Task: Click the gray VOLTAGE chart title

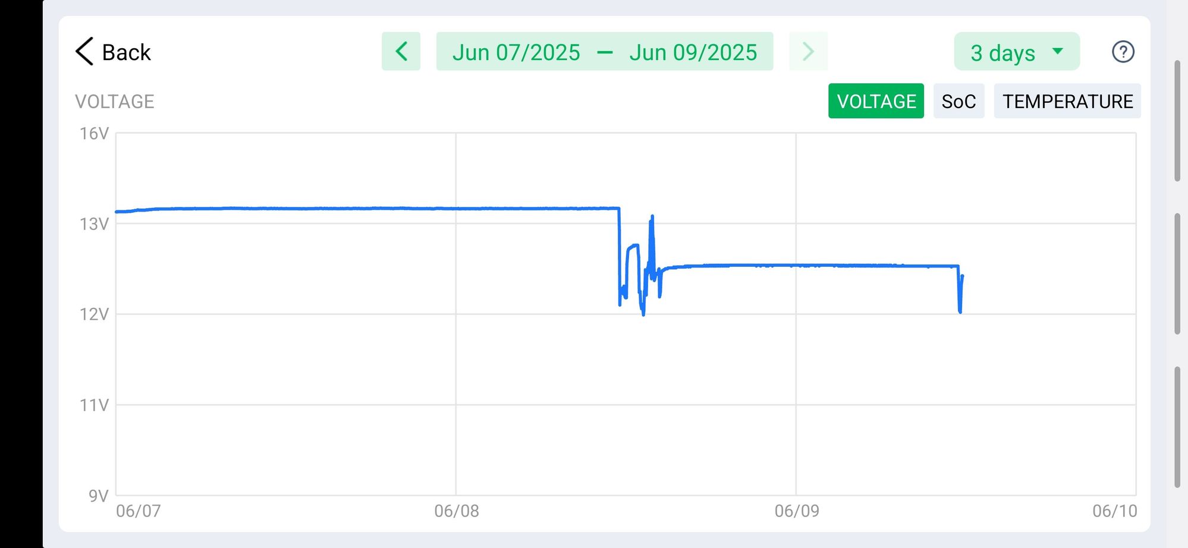Action: tap(114, 102)
